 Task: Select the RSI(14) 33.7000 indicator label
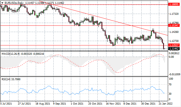[x=11, y=79]
